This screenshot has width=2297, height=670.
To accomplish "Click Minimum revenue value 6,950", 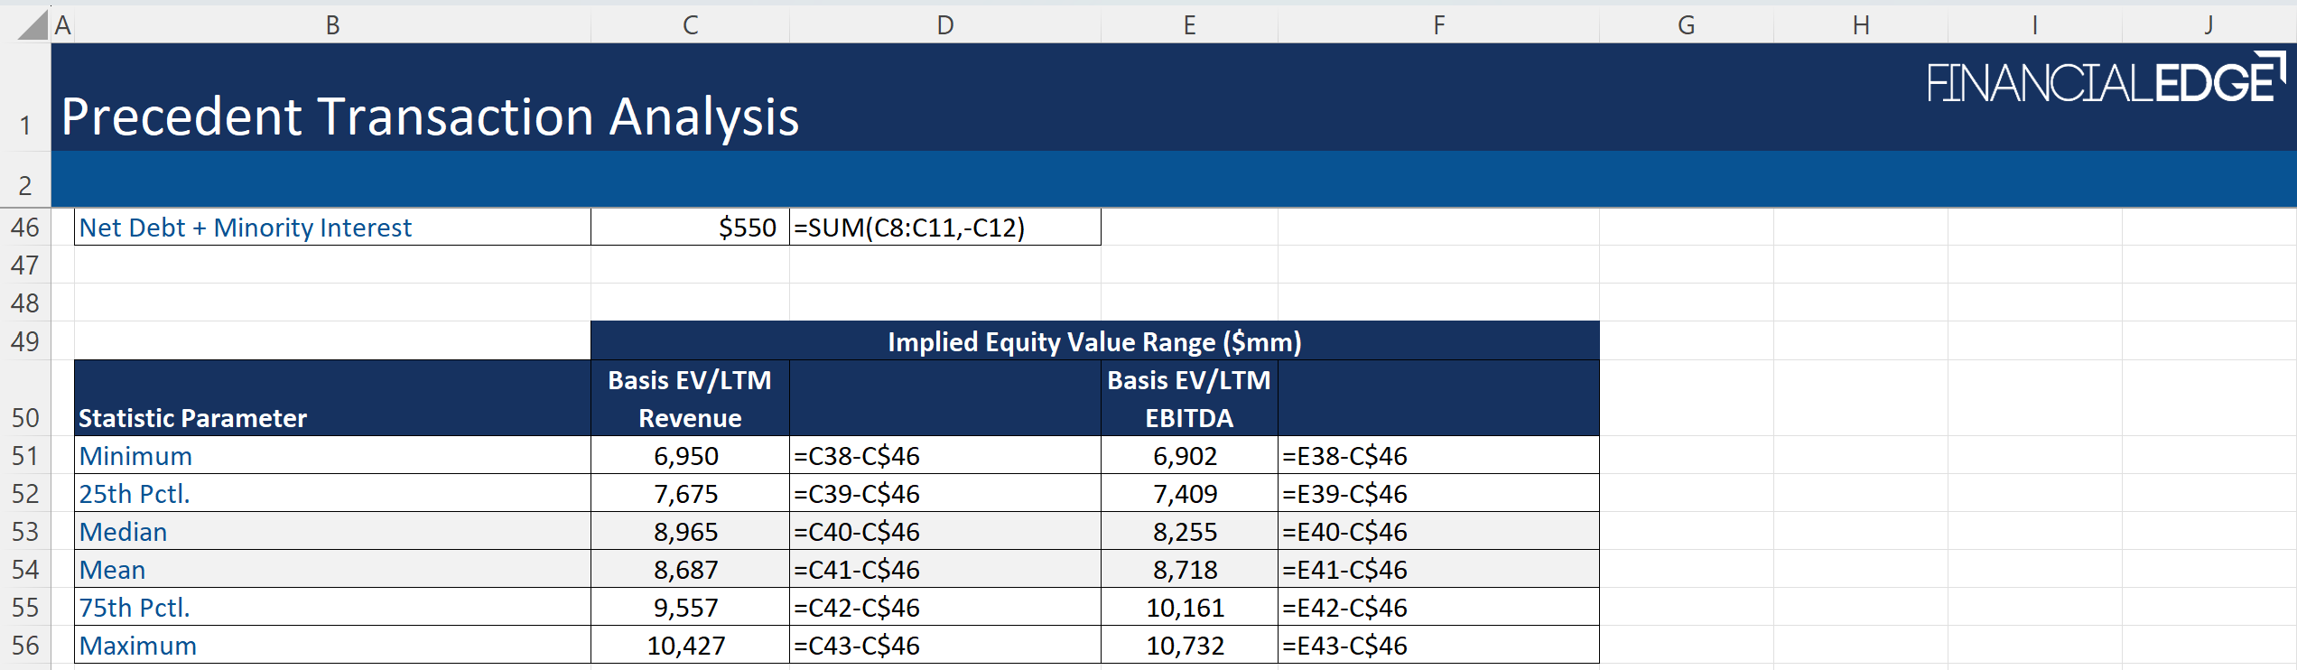I will click(x=686, y=456).
